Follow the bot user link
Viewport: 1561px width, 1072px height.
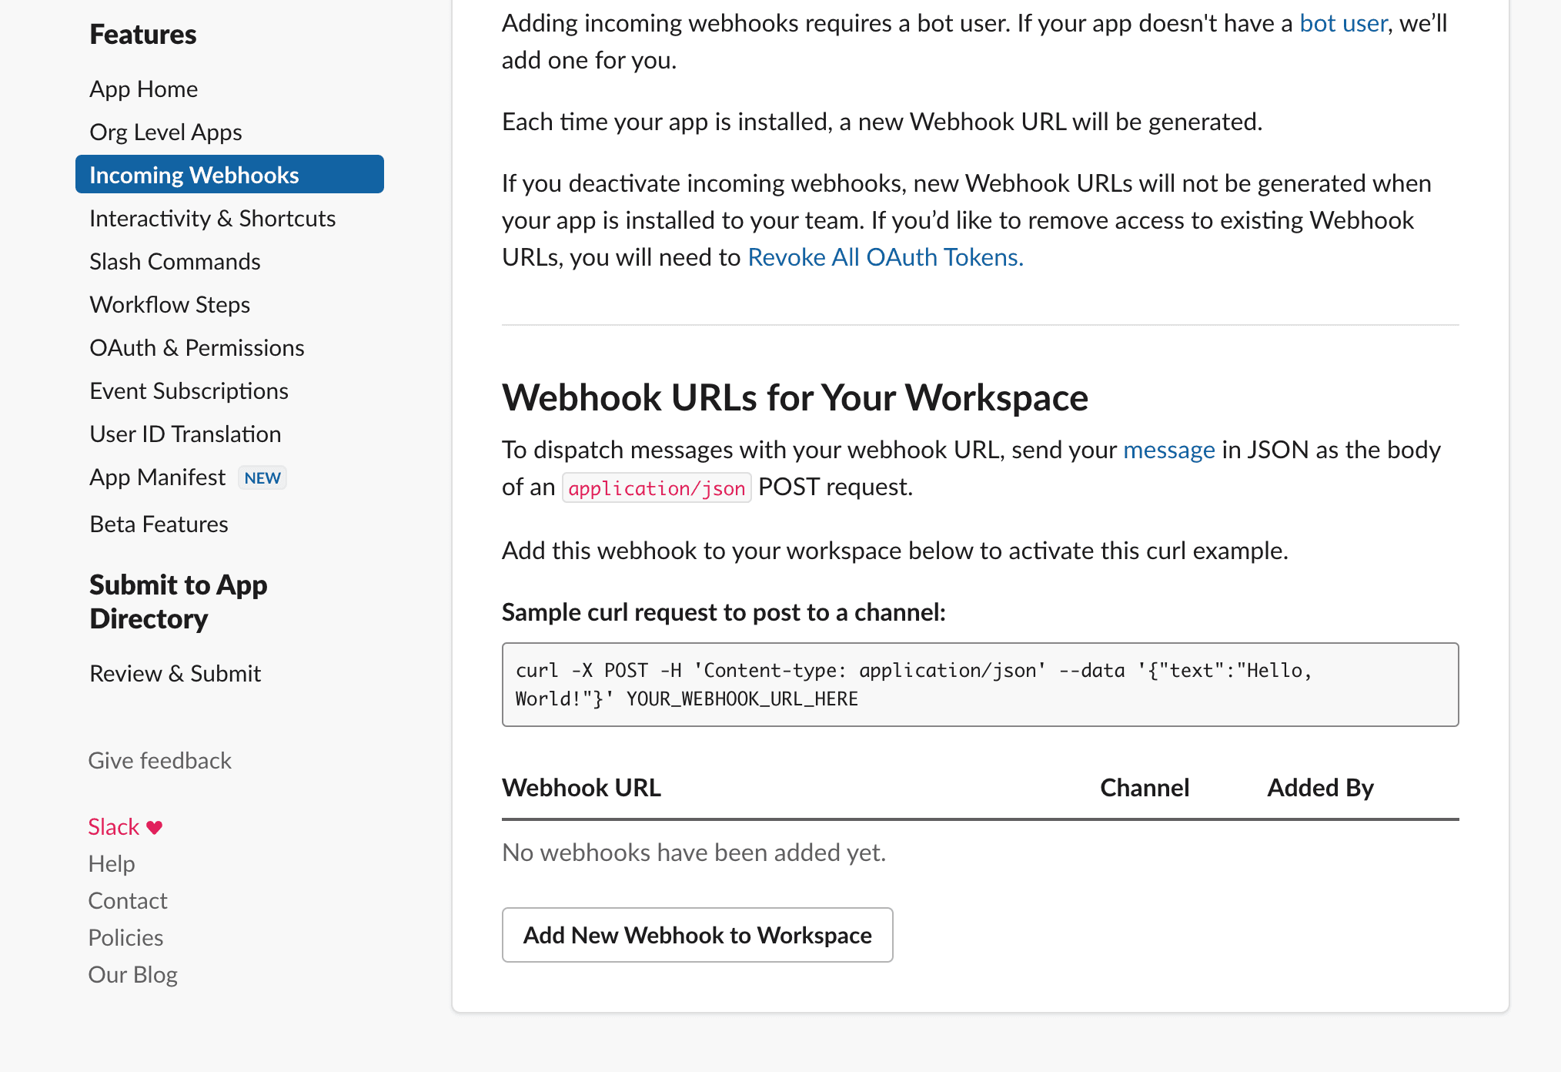point(1342,23)
